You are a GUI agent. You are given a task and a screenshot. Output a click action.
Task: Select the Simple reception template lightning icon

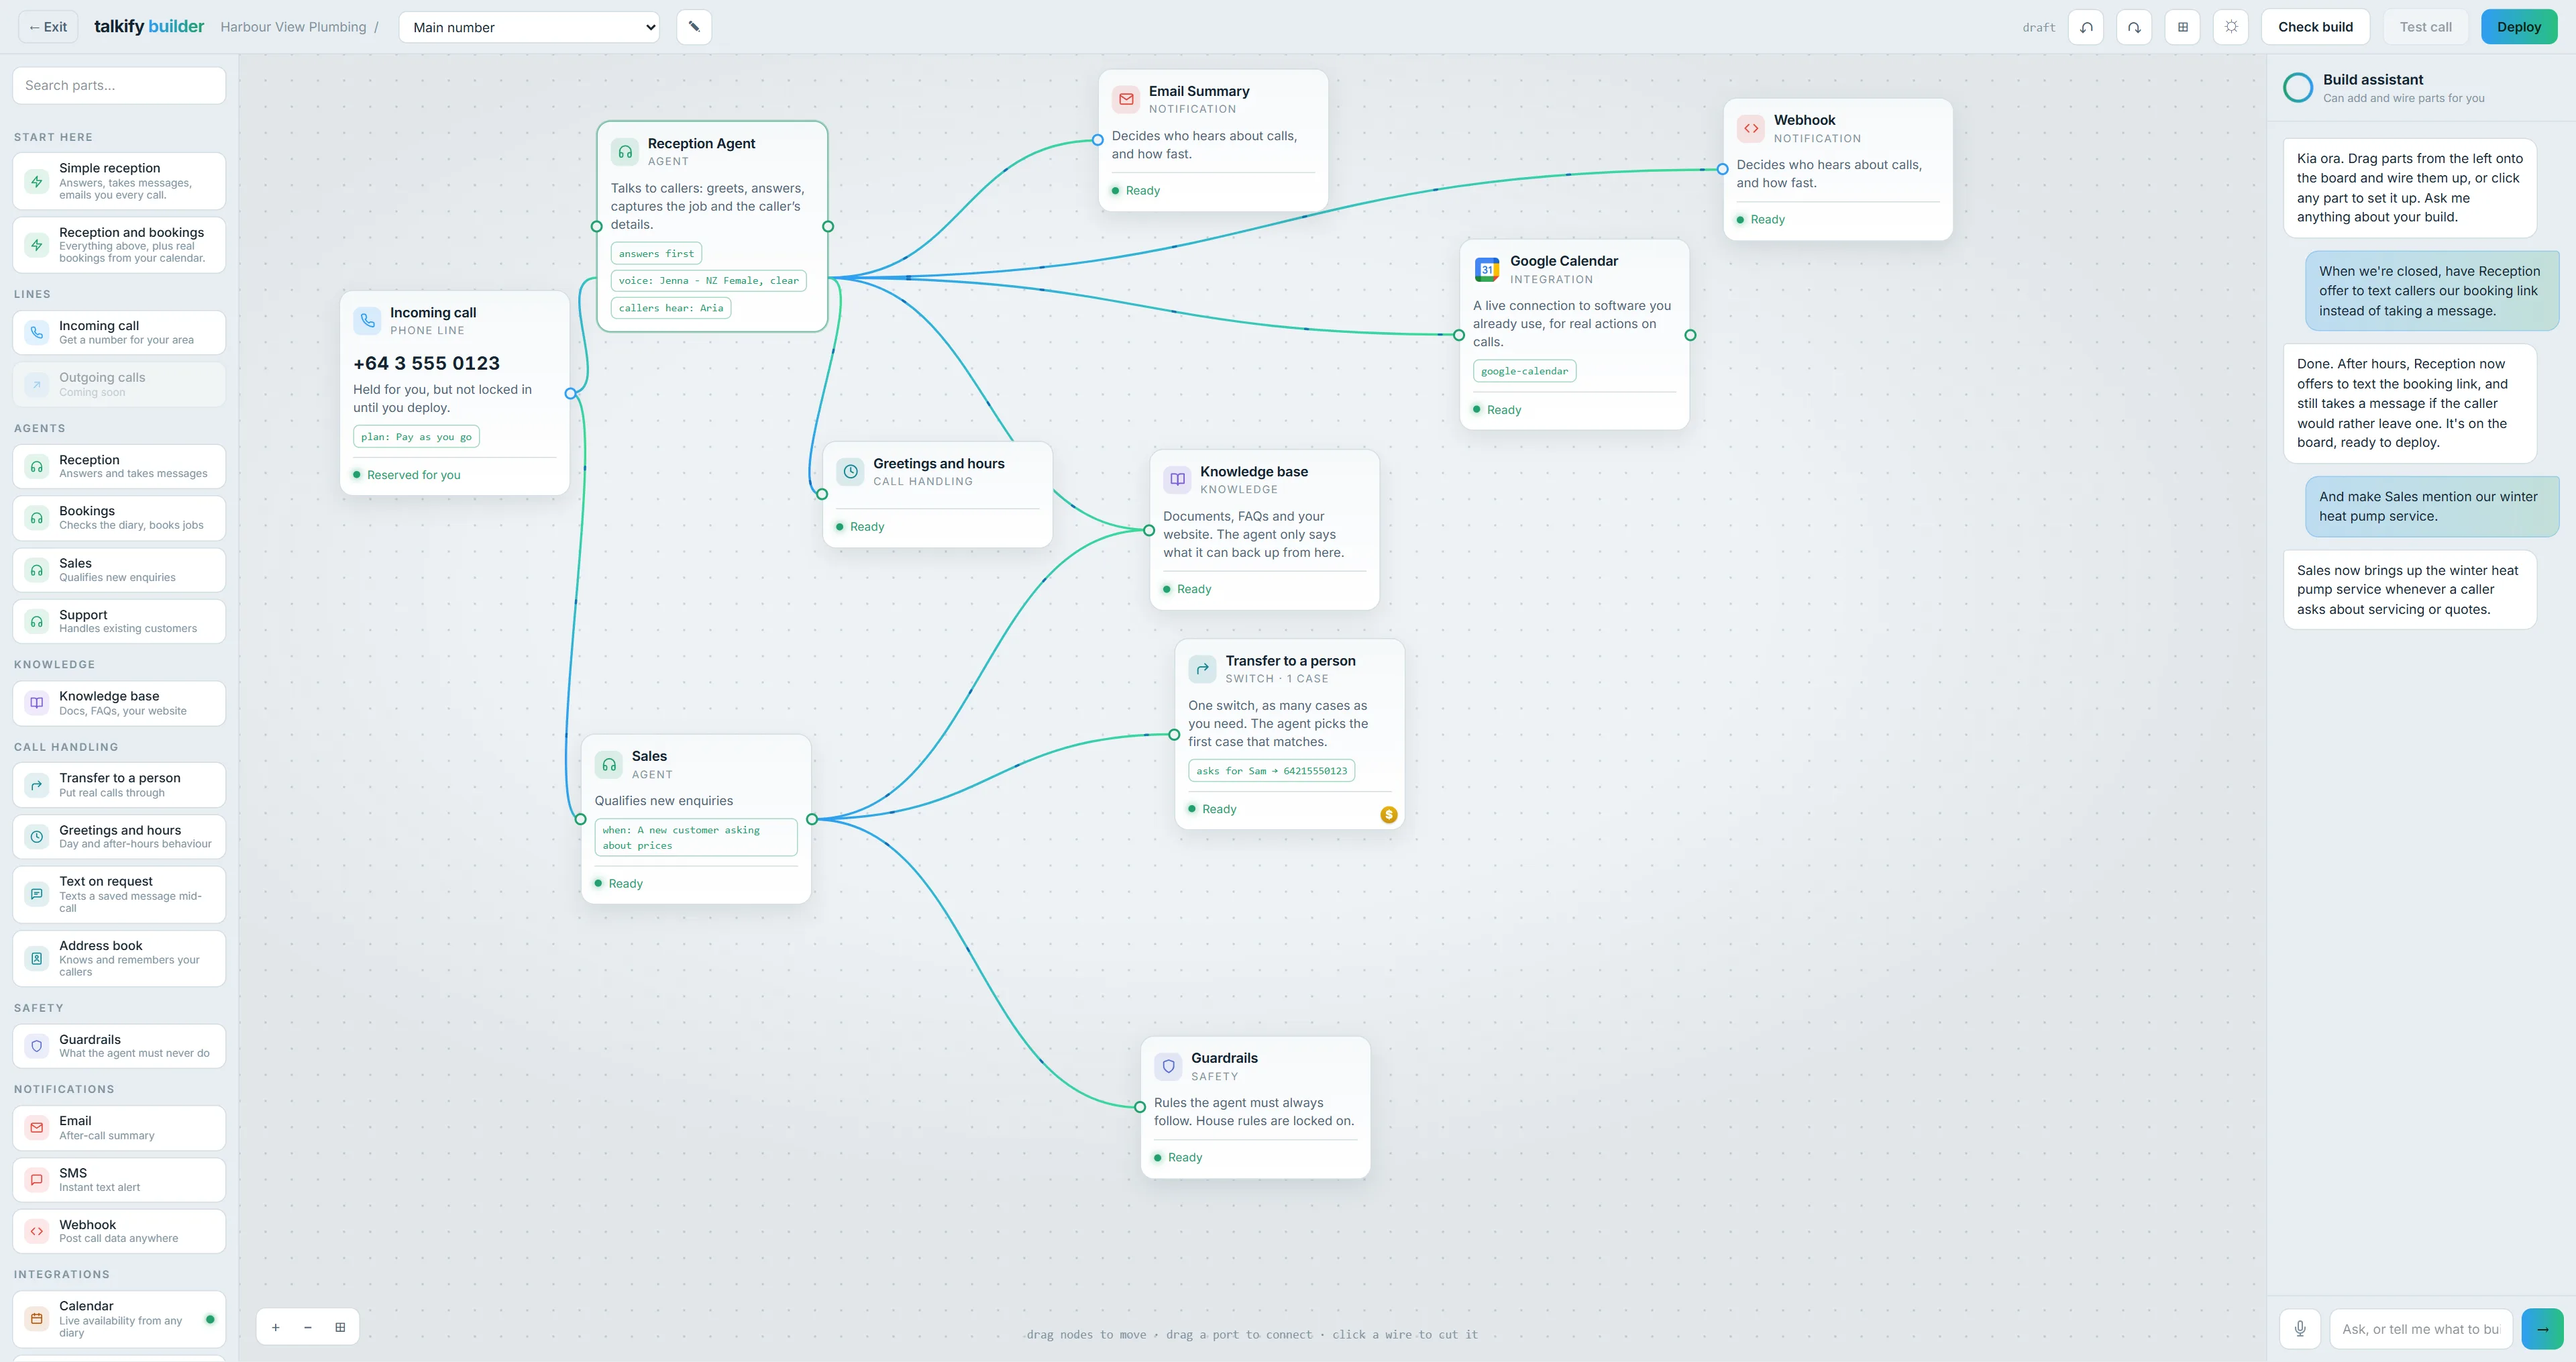click(37, 181)
